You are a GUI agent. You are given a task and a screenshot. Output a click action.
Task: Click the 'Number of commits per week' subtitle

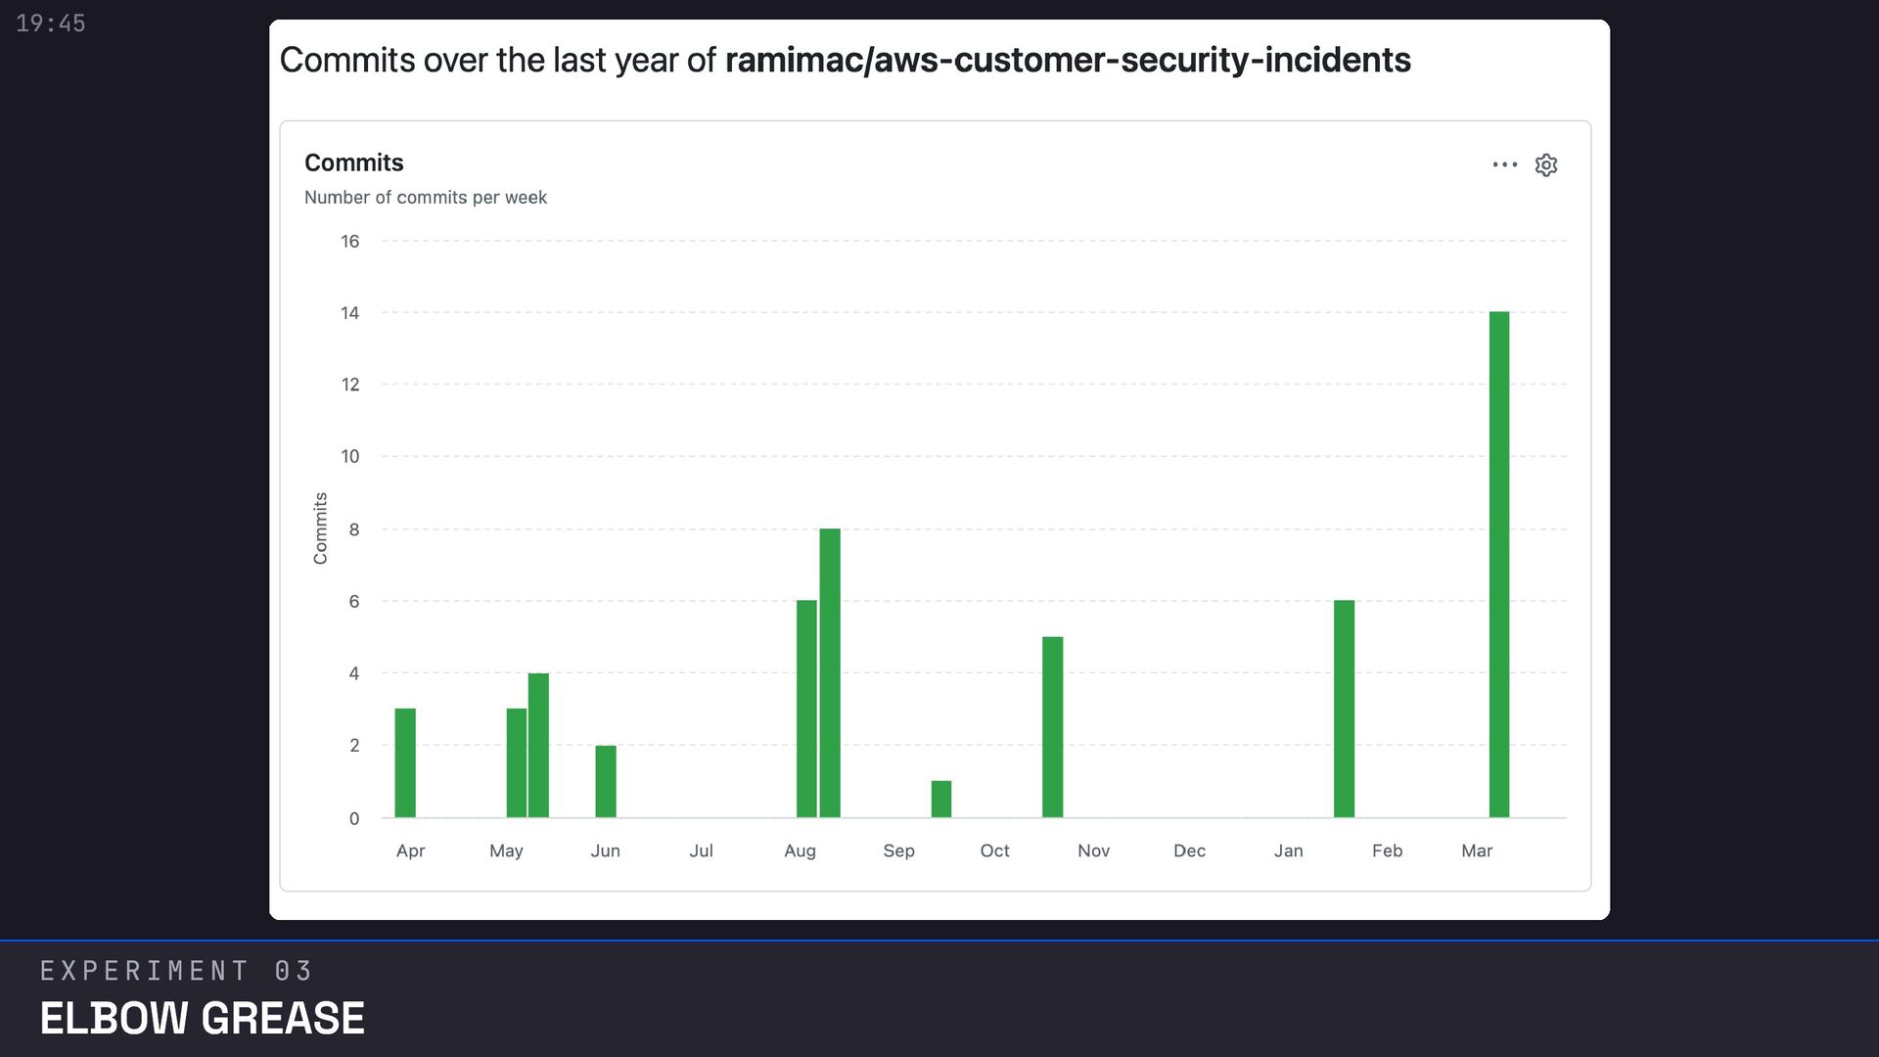425,198
